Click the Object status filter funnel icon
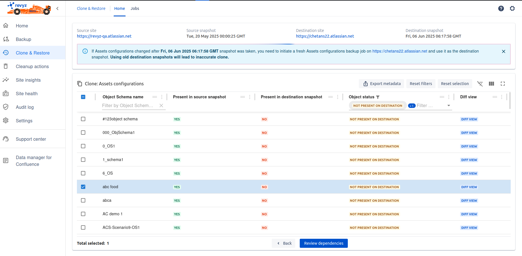The image size is (522, 256). [378, 97]
